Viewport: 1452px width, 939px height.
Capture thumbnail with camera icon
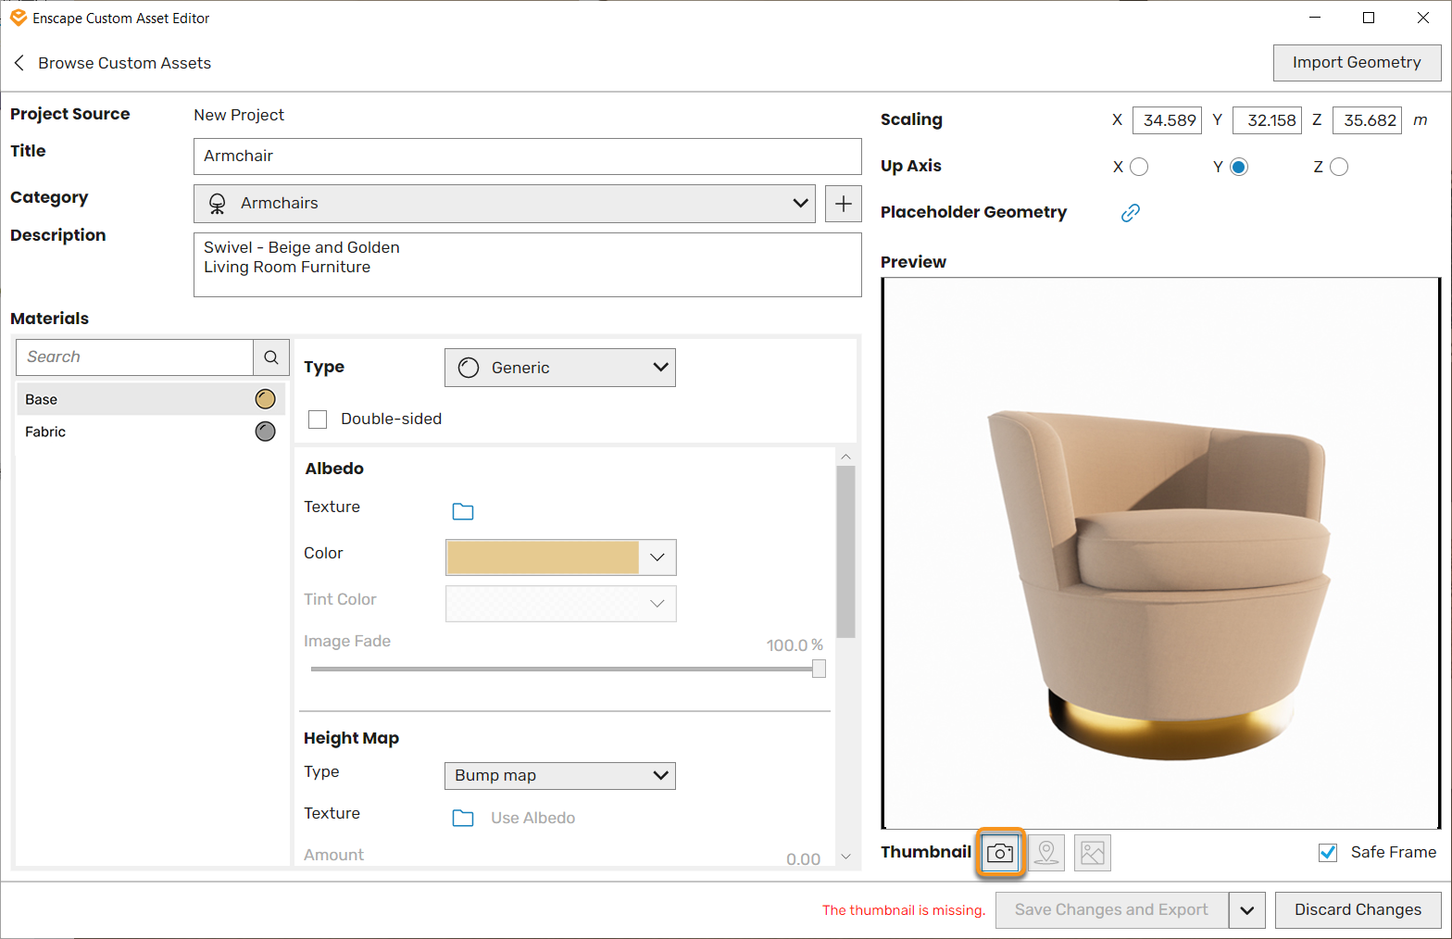click(x=1000, y=853)
